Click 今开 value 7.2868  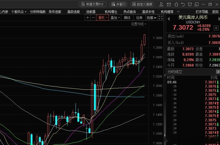pos(188,65)
